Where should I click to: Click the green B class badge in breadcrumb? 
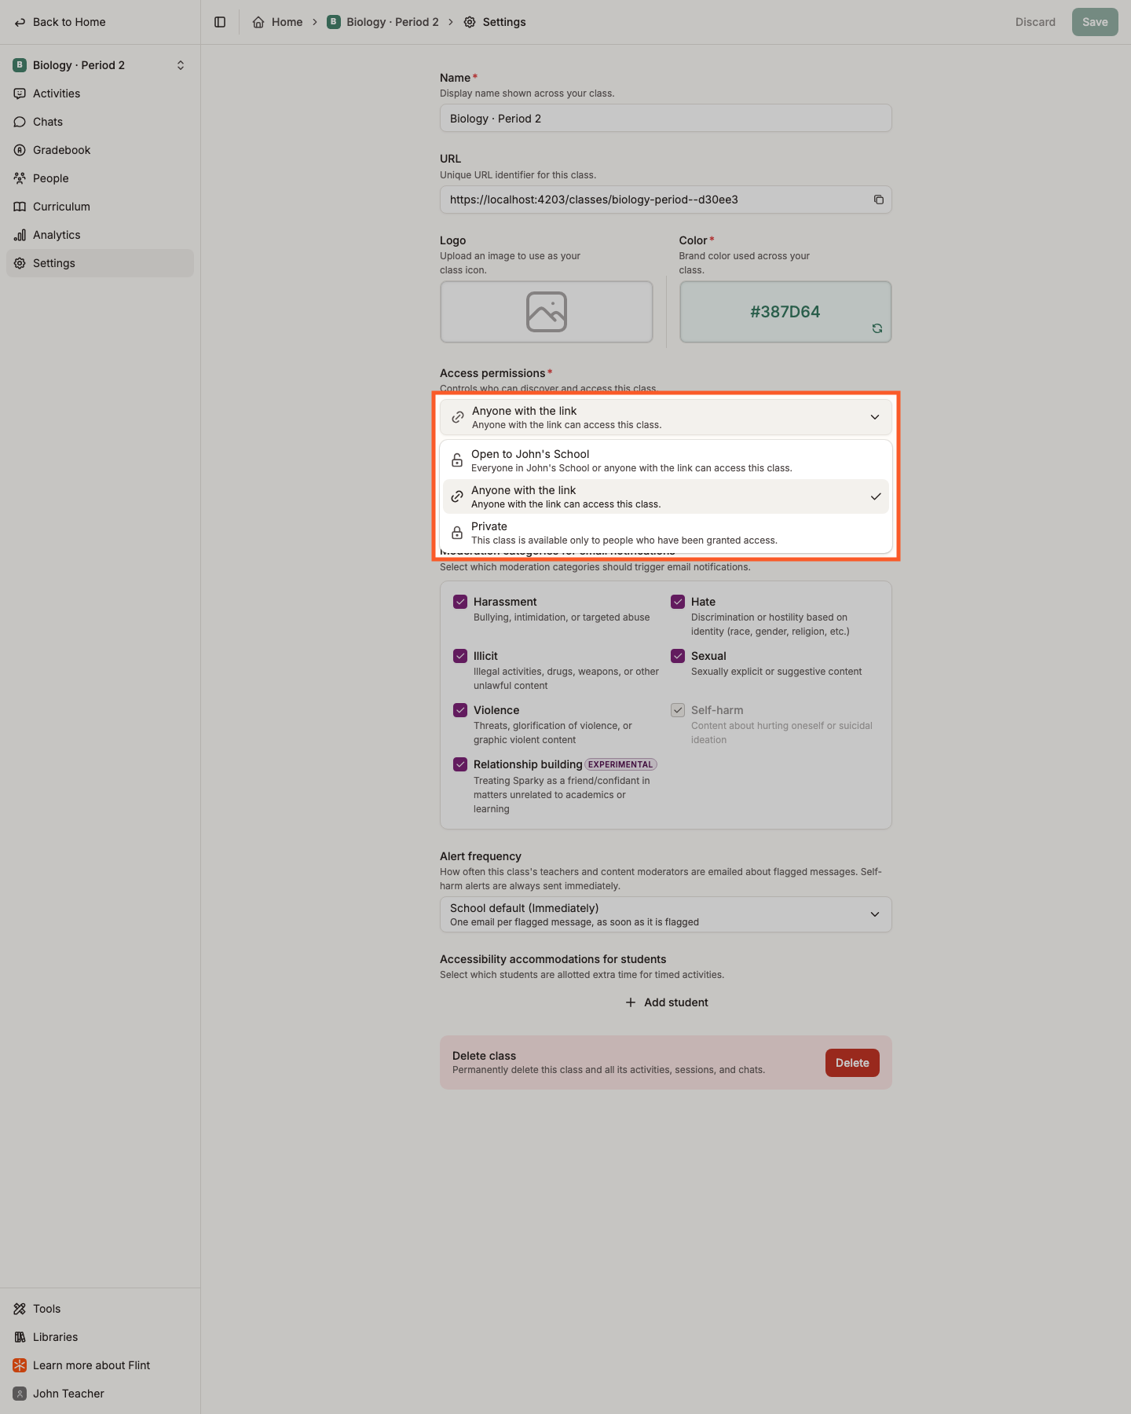334,22
